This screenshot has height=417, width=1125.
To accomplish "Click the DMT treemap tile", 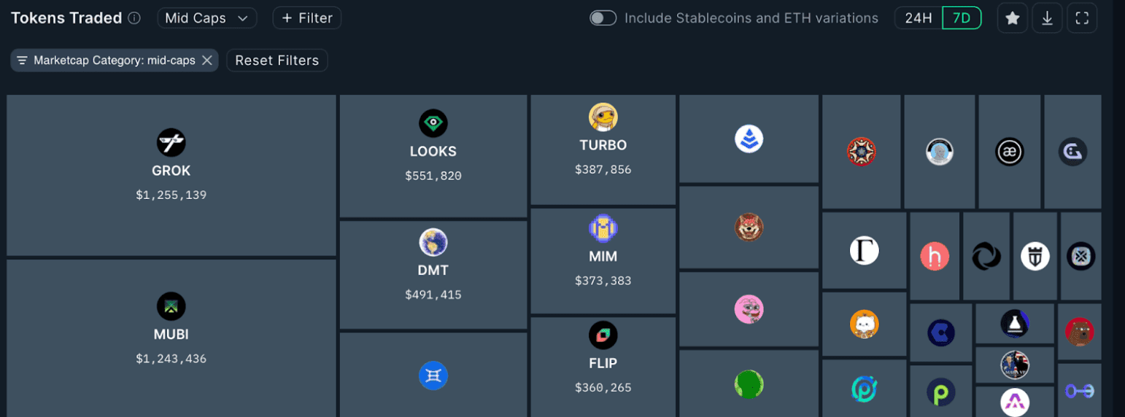I will [433, 275].
